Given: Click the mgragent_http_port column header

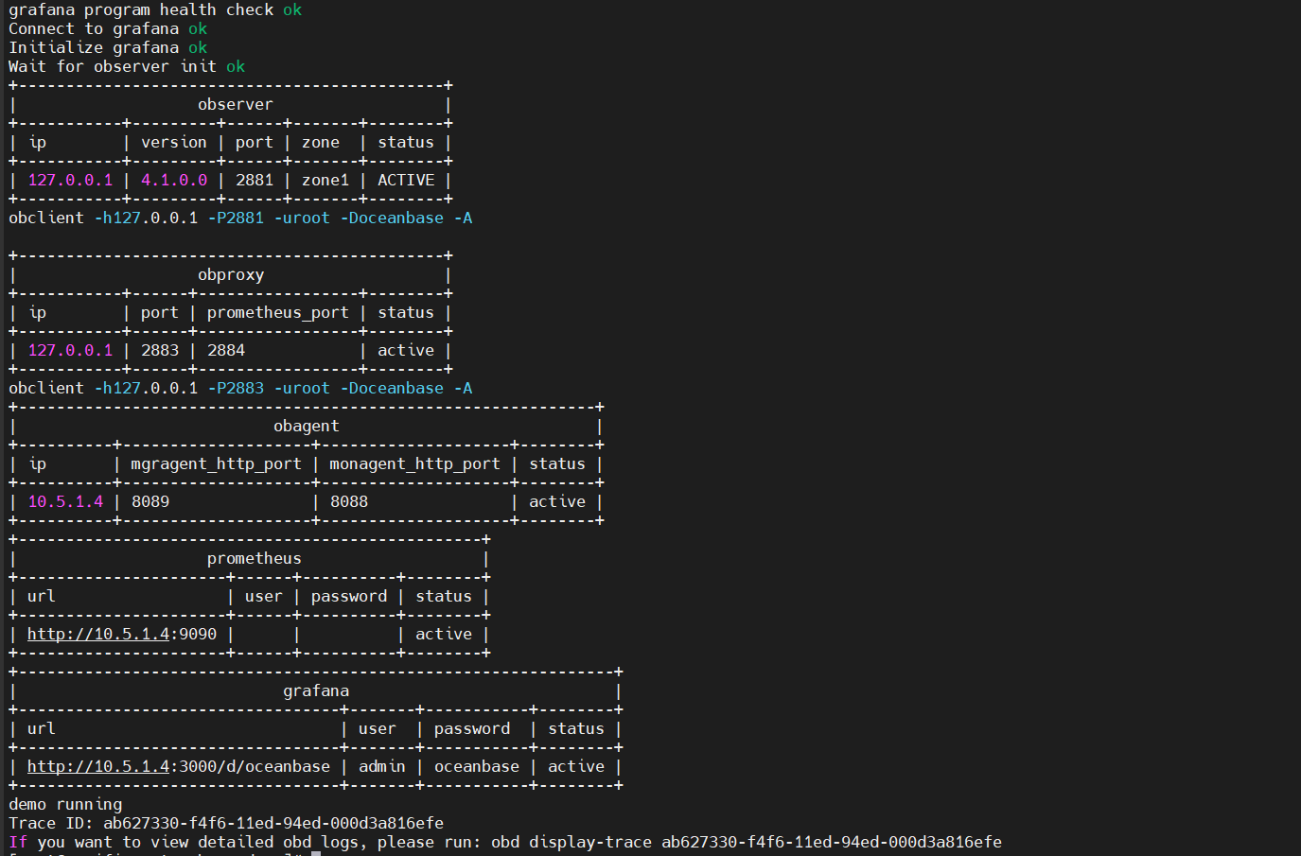Looking at the screenshot, I should click(x=217, y=464).
